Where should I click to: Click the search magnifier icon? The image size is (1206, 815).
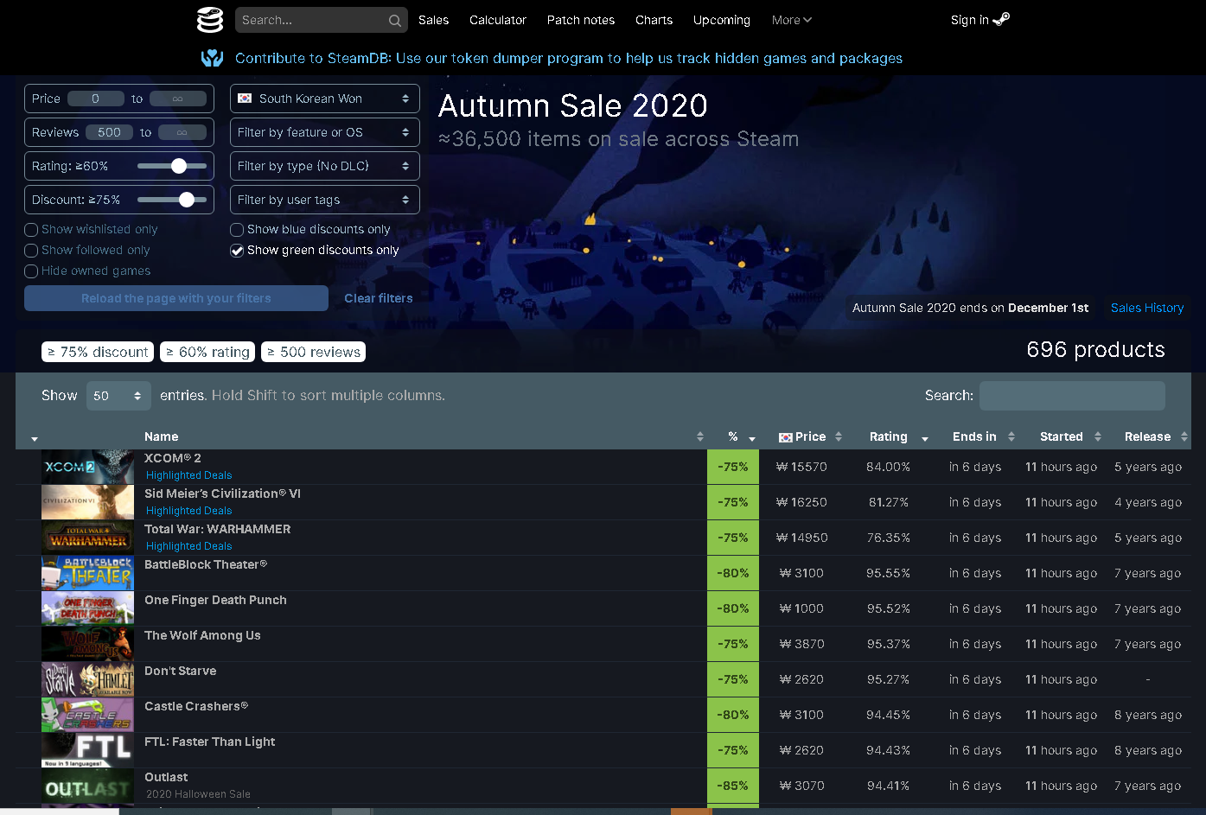coord(394,21)
